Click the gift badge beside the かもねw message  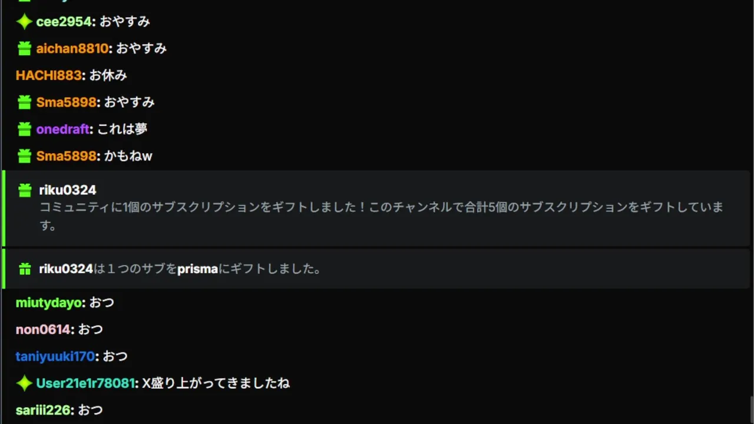click(24, 156)
